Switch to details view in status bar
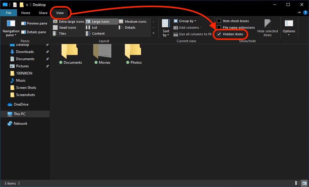 pos(298,183)
